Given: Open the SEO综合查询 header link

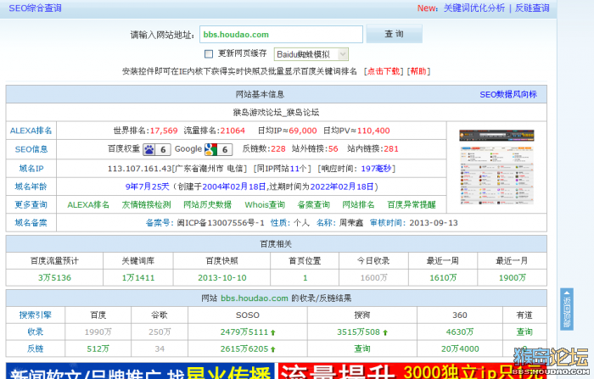Looking at the screenshot, I should [x=35, y=8].
